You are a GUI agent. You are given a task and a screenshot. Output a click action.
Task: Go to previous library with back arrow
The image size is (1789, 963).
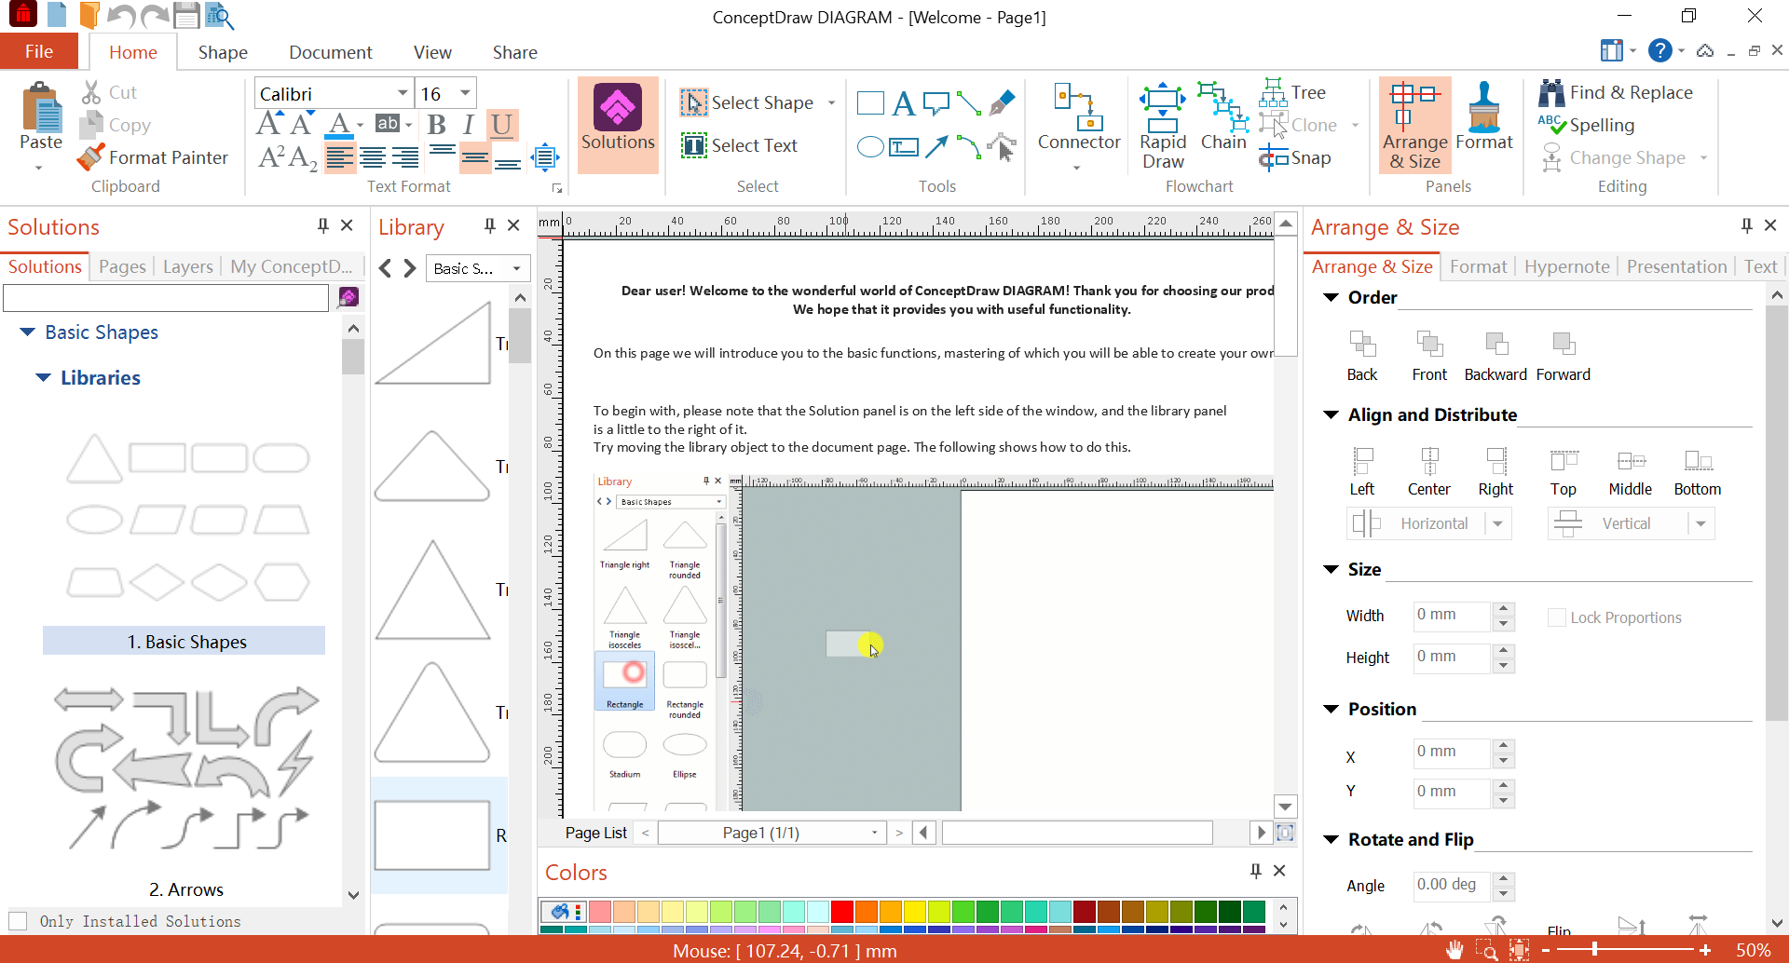tap(386, 268)
